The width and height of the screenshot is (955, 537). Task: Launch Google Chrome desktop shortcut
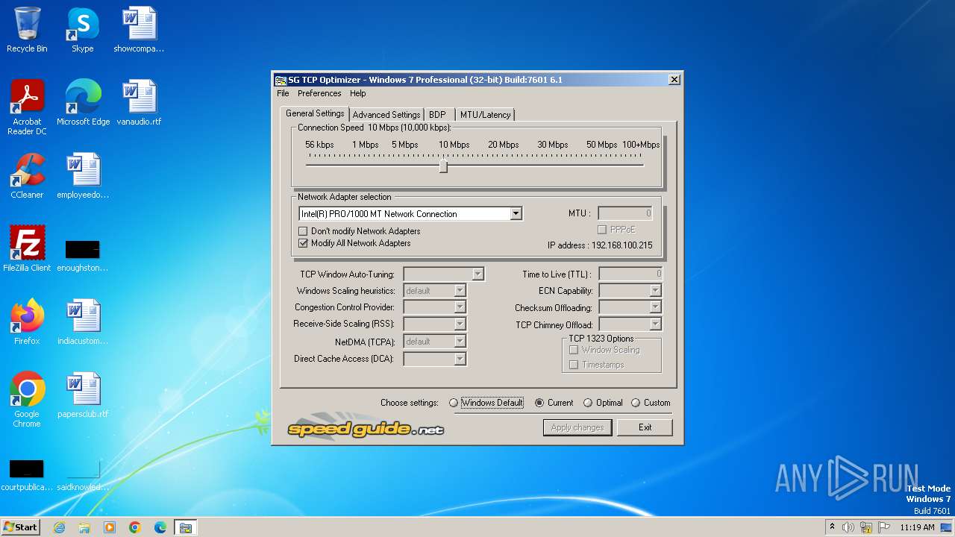point(27,399)
